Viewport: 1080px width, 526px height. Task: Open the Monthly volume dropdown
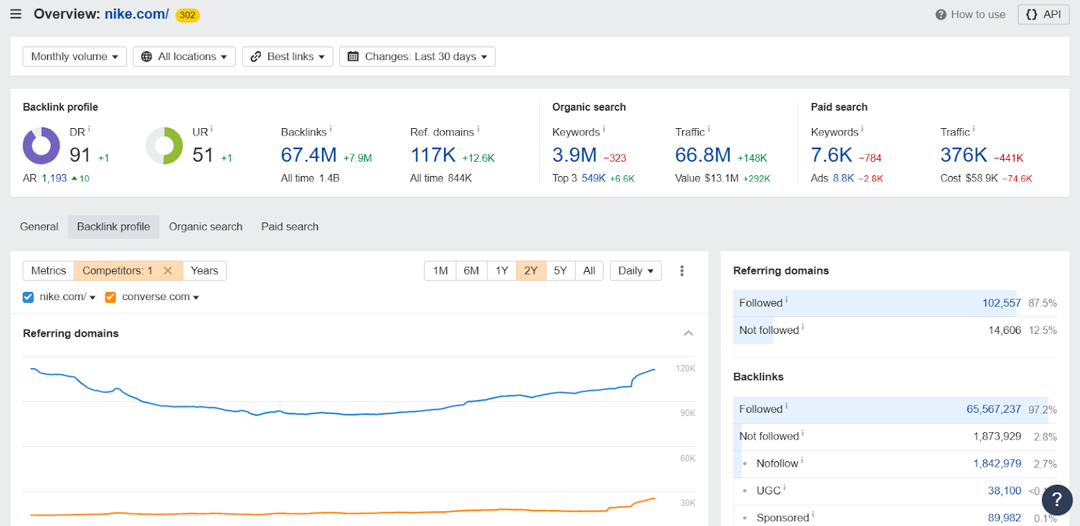75,57
